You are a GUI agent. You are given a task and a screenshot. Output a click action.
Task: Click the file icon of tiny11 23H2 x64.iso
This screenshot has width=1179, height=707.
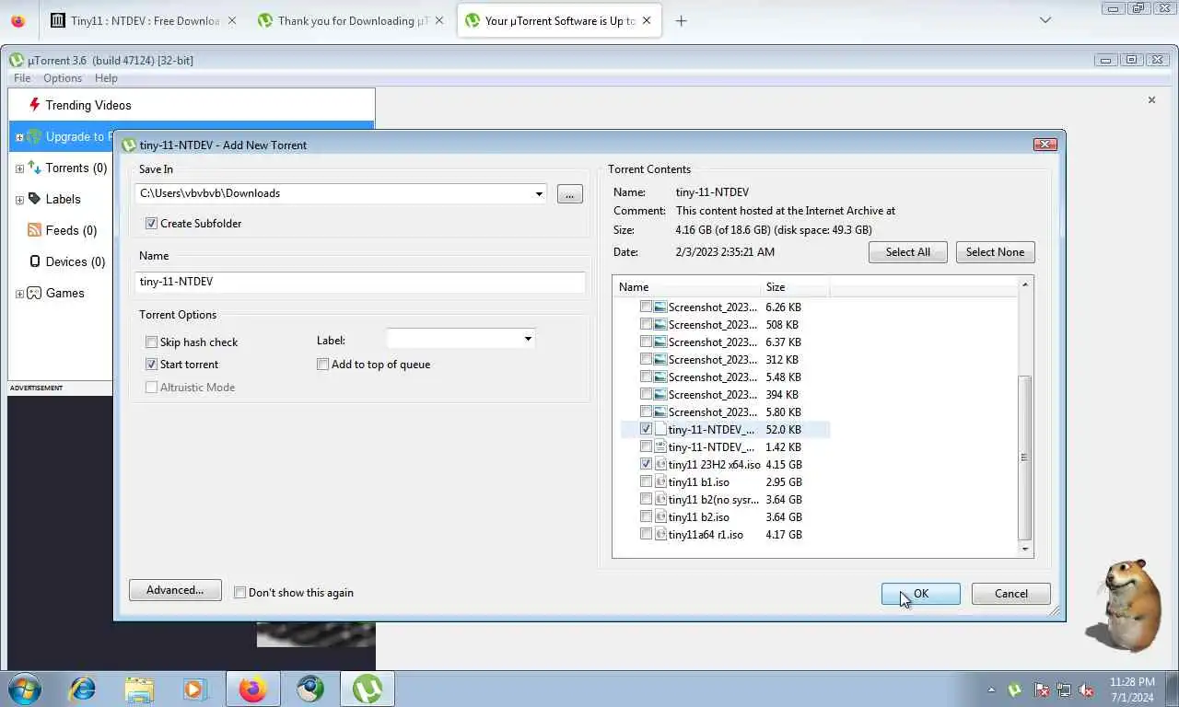(660, 465)
